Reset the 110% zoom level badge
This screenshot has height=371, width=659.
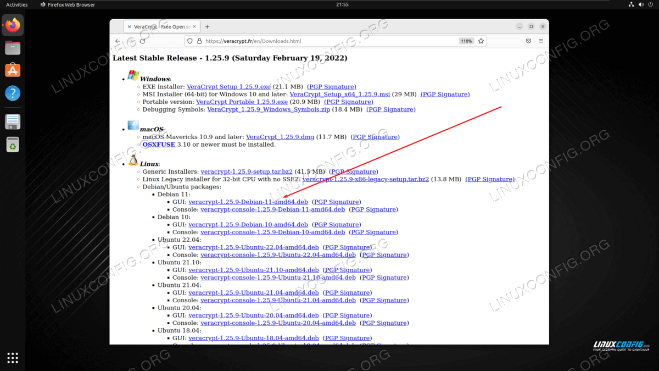[x=466, y=41]
